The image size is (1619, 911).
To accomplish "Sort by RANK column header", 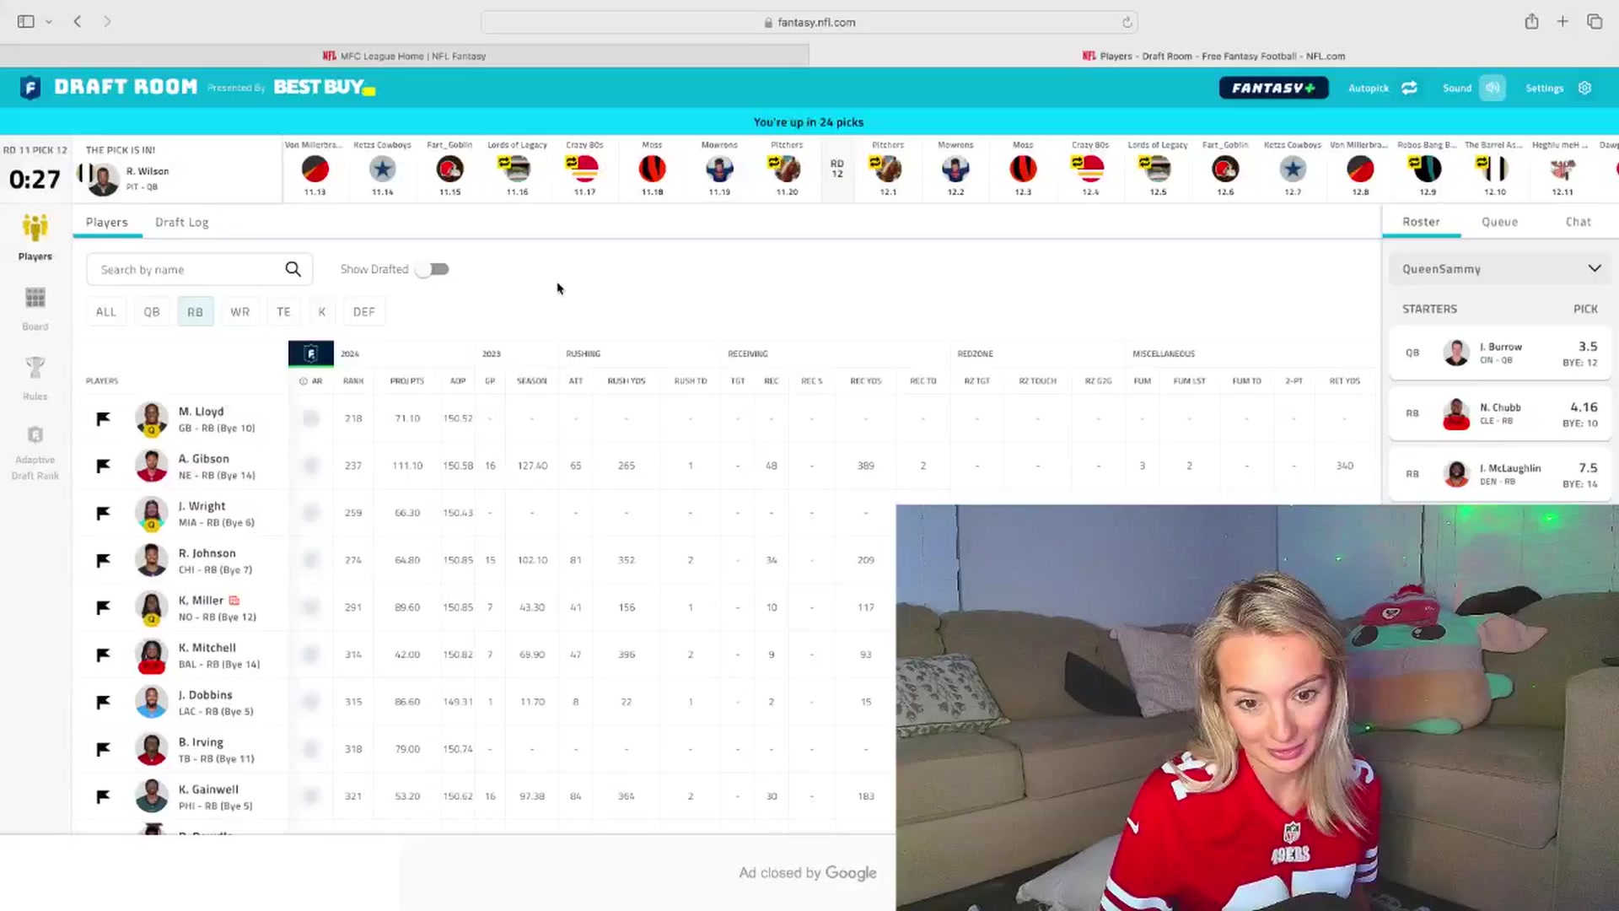I will coord(353,381).
